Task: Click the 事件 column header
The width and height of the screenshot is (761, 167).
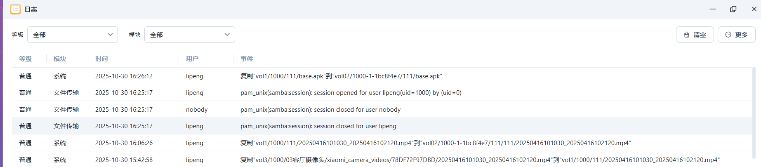Action: coord(247,59)
